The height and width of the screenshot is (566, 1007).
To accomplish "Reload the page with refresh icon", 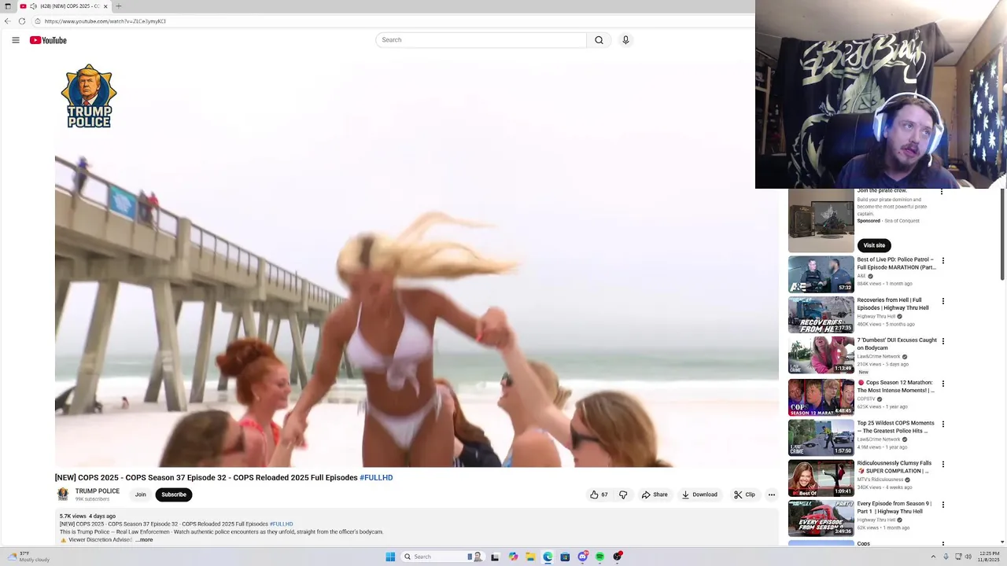I will point(22,21).
